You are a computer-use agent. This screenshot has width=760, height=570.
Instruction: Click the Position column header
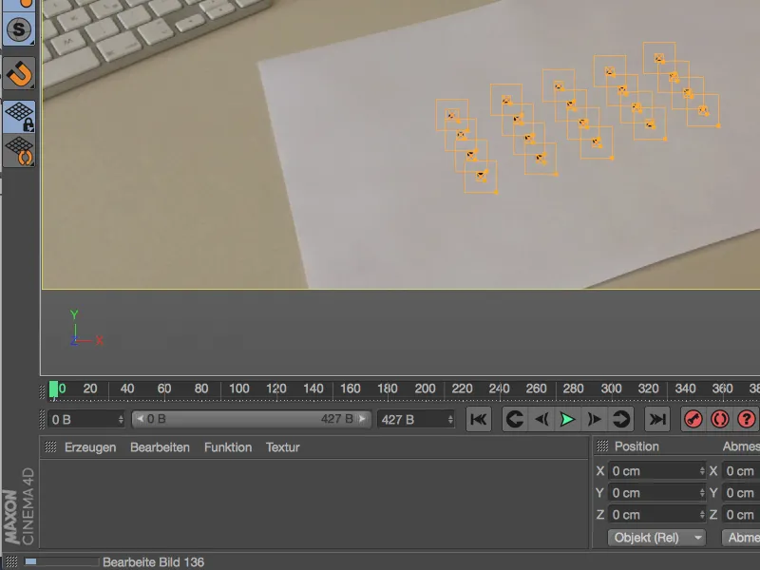point(636,446)
